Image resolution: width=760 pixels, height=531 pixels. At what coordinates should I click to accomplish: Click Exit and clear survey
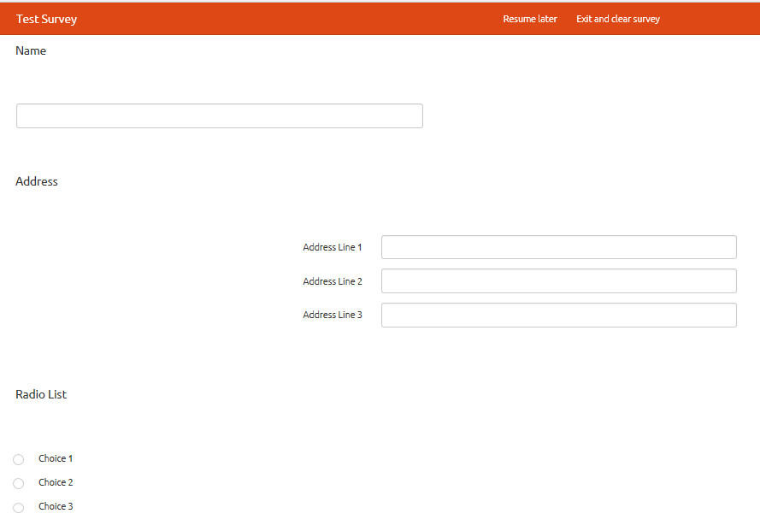617,19
